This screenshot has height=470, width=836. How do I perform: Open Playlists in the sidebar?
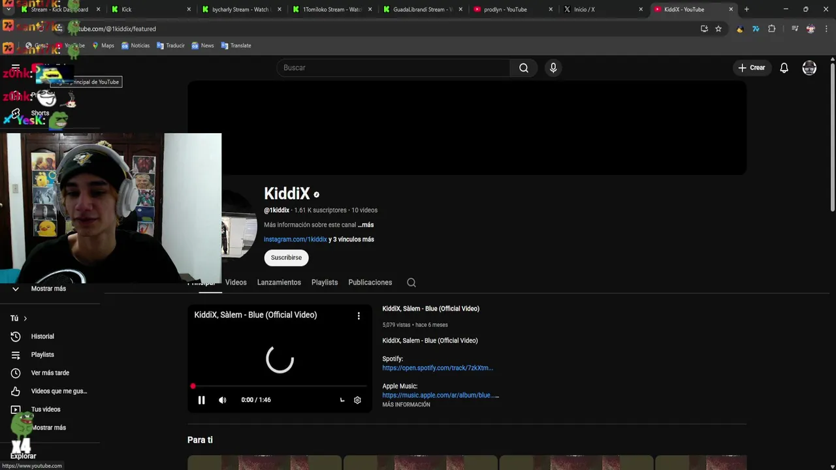pos(42,355)
